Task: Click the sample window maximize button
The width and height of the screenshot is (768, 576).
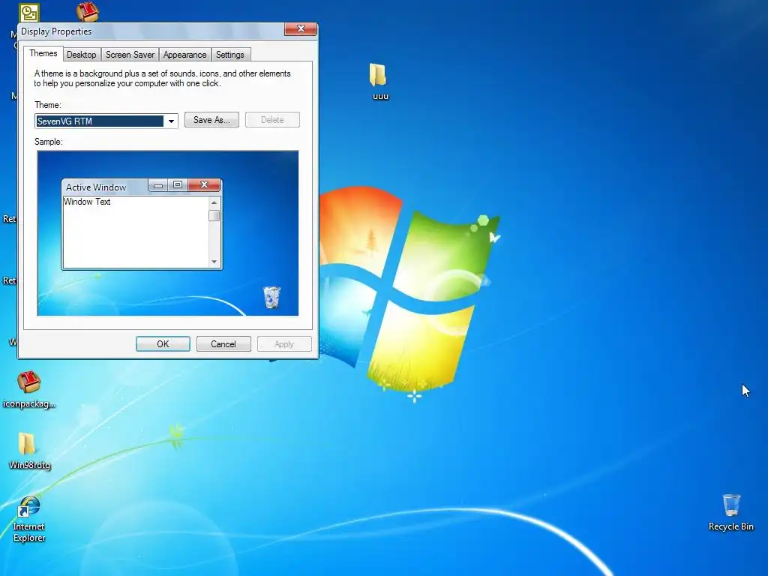Action: [x=178, y=184]
